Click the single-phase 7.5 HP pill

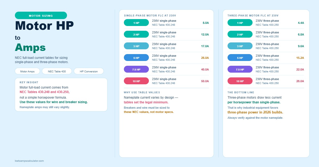(x=136, y=69)
